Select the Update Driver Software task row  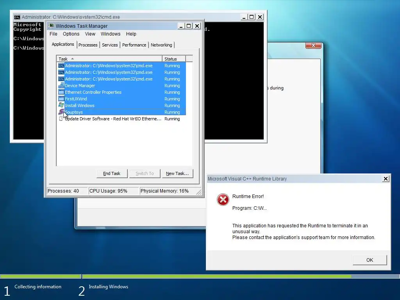(x=122, y=119)
